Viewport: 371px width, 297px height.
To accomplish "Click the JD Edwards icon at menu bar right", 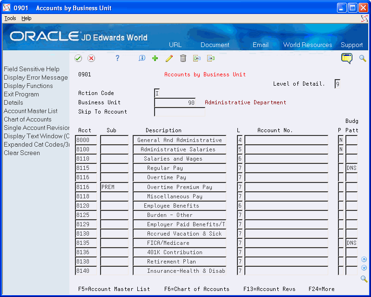I will [x=364, y=19].
